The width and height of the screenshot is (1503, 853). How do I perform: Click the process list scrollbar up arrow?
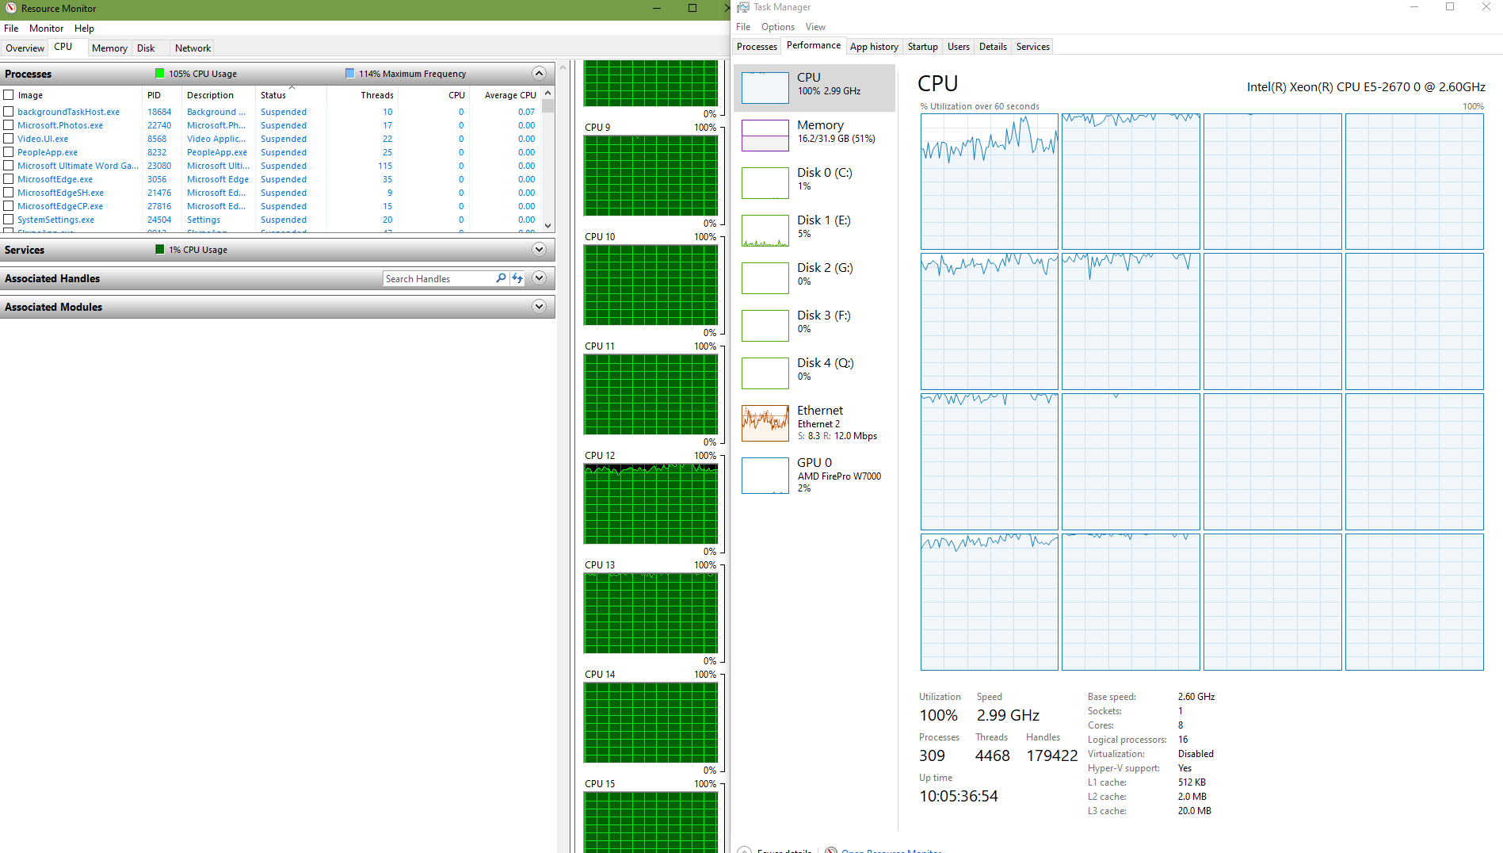(547, 94)
